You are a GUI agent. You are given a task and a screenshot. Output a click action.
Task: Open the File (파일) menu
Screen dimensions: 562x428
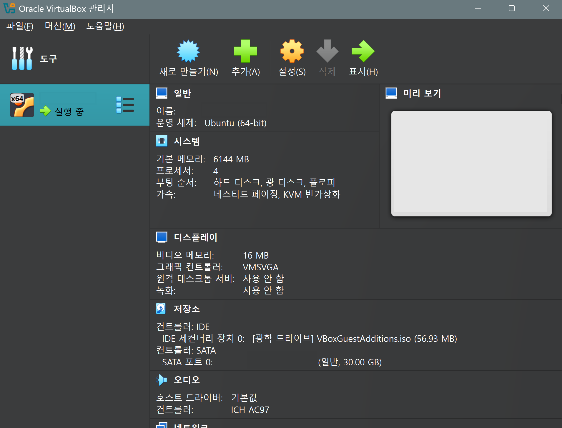click(20, 26)
